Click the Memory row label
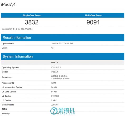This screenshot has height=116, width=125. tap(6, 113)
